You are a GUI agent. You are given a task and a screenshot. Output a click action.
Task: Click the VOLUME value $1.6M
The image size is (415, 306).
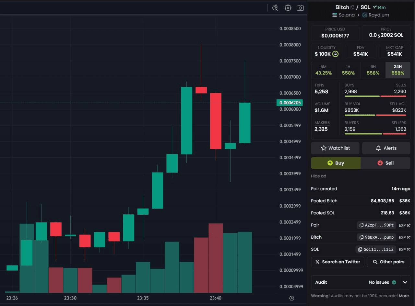point(321,110)
